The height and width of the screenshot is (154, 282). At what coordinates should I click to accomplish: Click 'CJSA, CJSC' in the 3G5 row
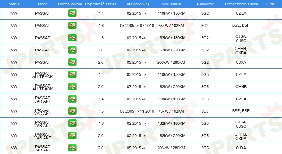[241, 124]
